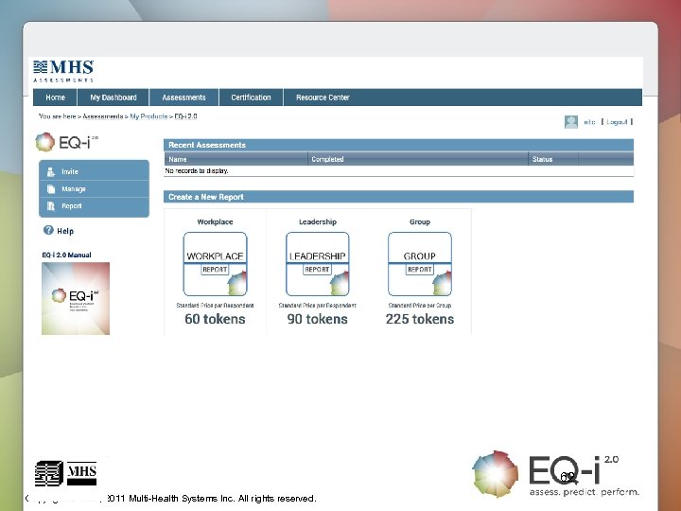681x511 pixels.
Task: Click the user avatar icon
Action: tap(571, 122)
